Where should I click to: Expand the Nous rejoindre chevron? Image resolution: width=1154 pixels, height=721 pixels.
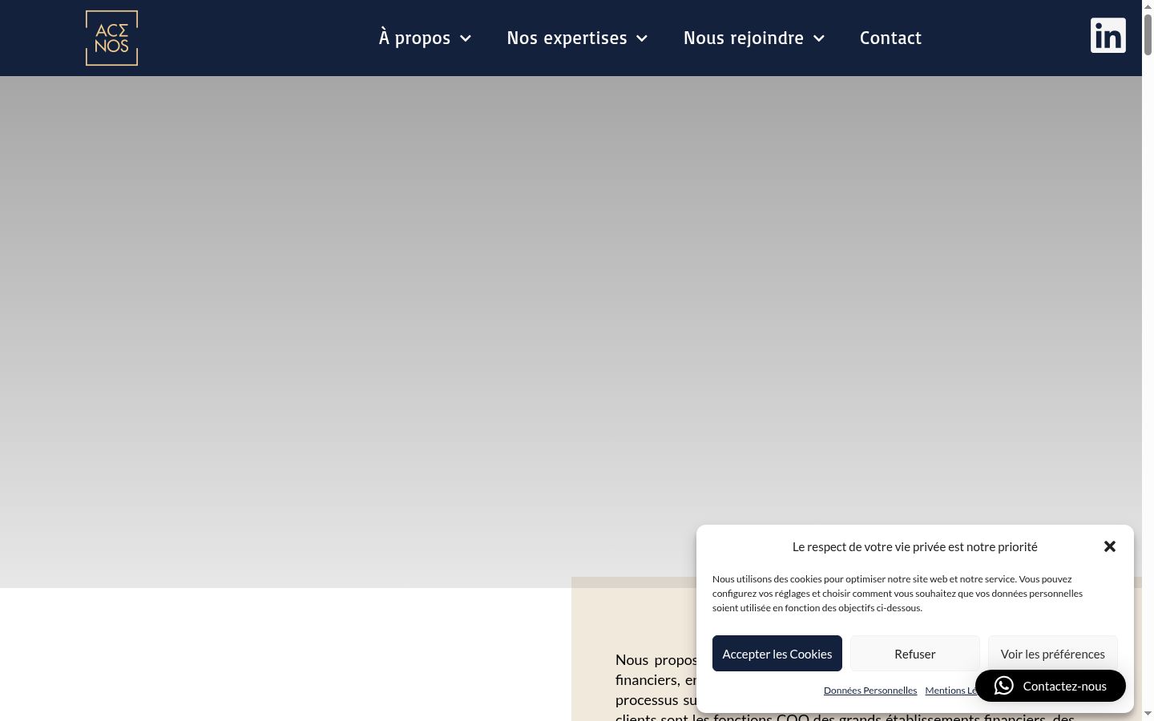818,38
